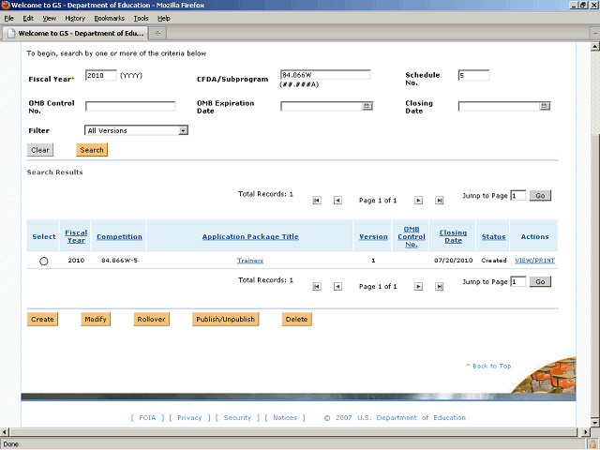Viewport: 600px width, 450px height.
Task: Click the Modify button
Action: [96, 319]
